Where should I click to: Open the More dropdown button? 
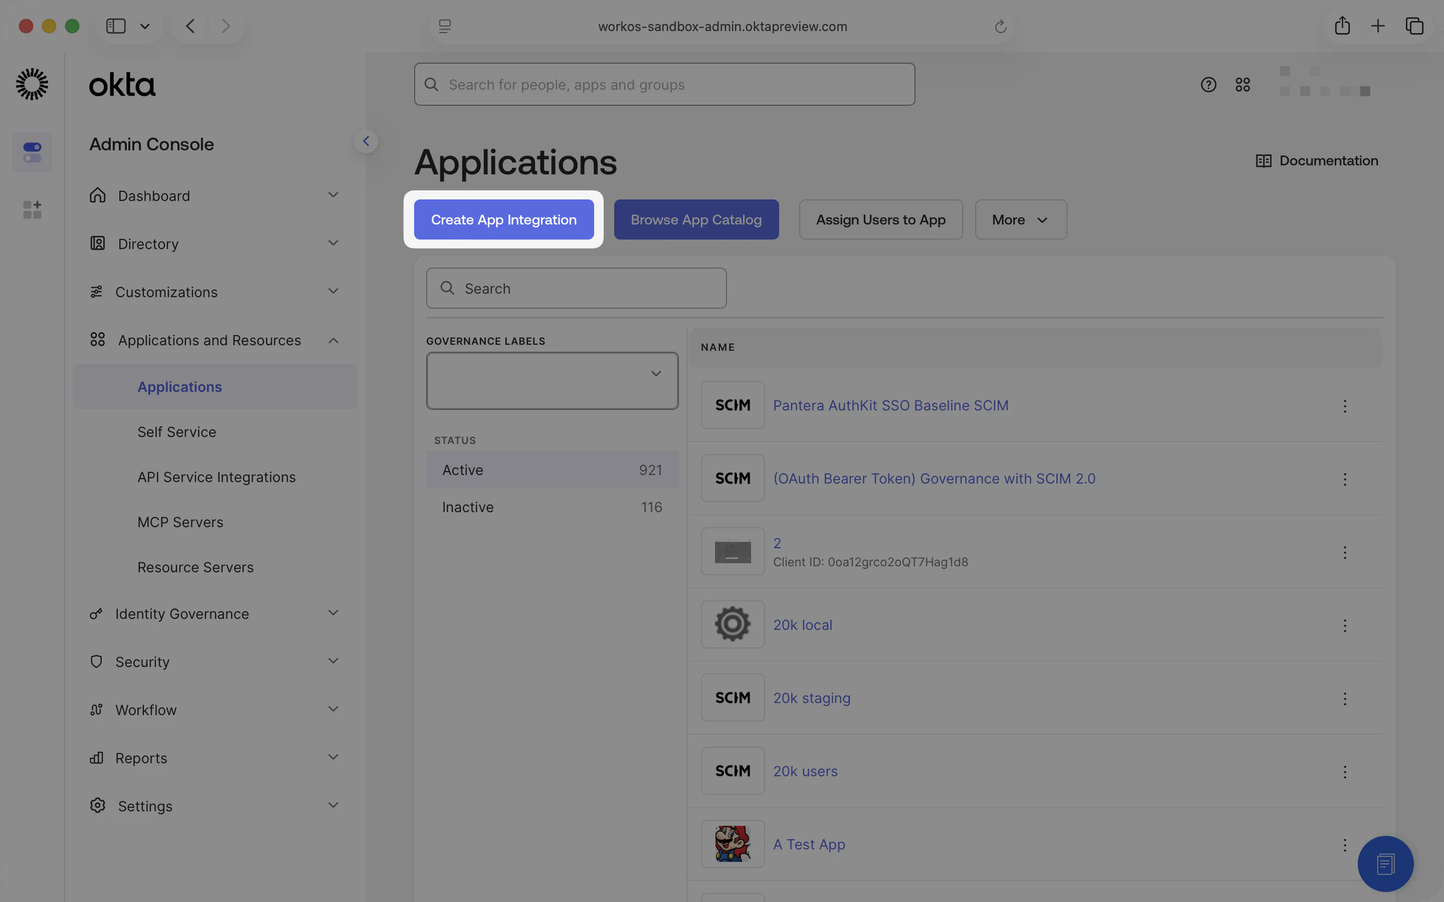[1020, 219]
